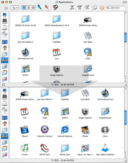Click the lower window's scroll-down arrow
The width and height of the screenshot is (128, 163).
coord(125,157)
